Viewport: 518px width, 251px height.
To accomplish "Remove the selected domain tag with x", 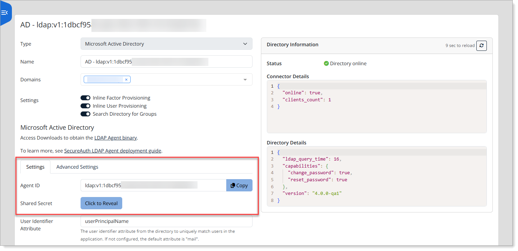I will [x=126, y=80].
